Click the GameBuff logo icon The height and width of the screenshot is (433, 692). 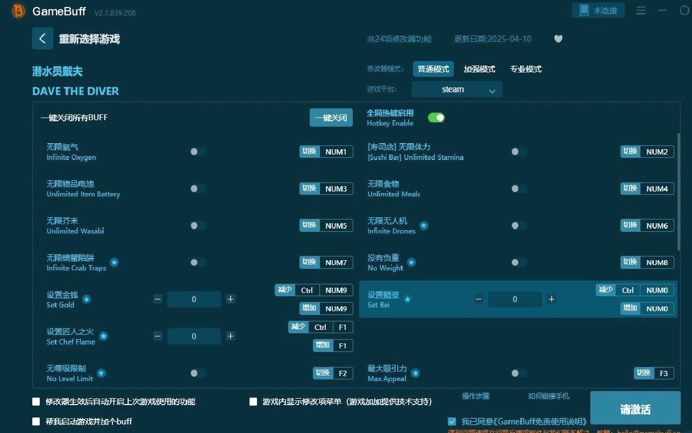point(18,11)
